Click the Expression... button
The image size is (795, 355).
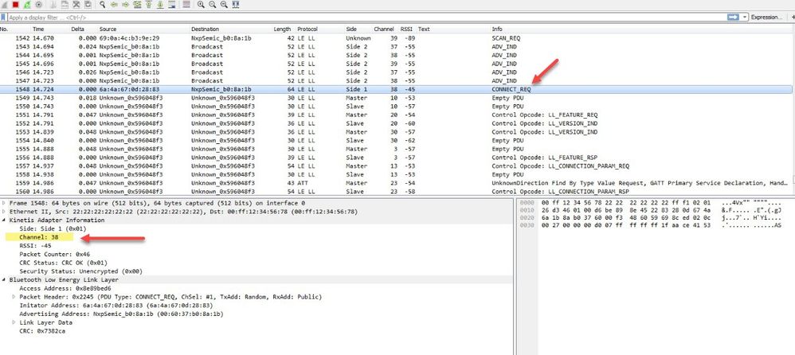tap(766, 18)
